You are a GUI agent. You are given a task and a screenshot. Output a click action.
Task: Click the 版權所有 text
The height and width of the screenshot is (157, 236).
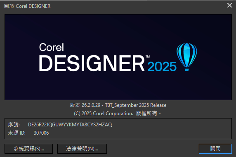click(146, 114)
